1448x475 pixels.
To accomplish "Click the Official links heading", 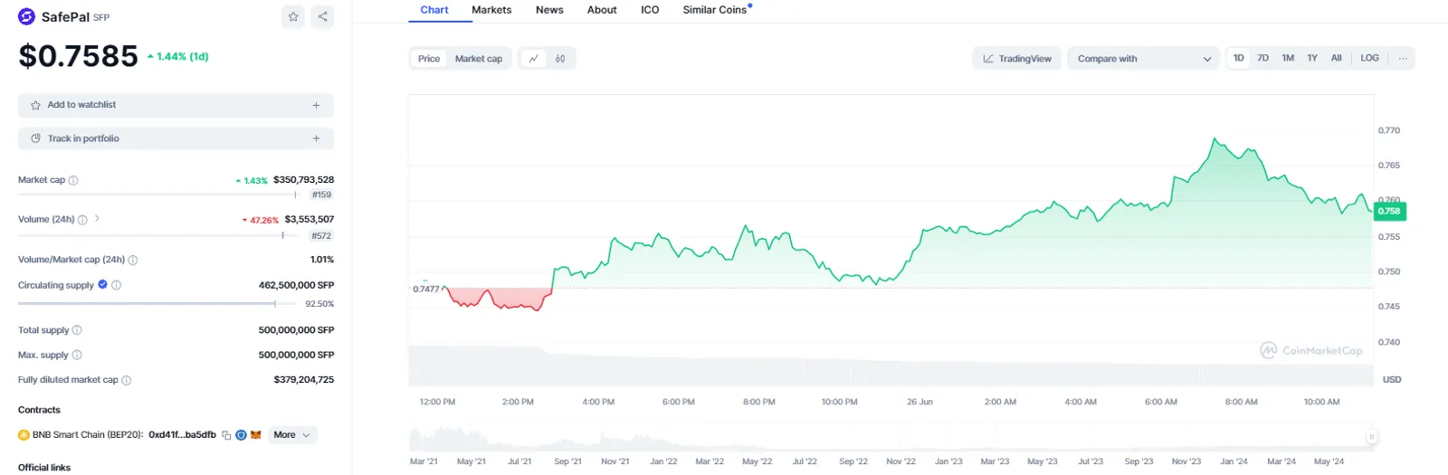I will pos(44,468).
